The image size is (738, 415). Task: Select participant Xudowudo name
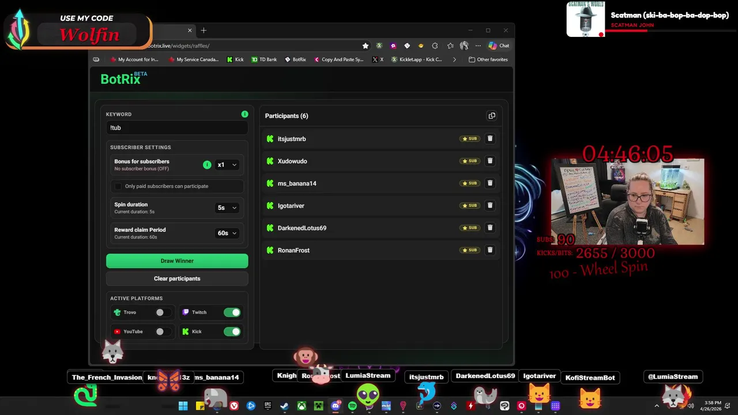(x=292, y=161)
